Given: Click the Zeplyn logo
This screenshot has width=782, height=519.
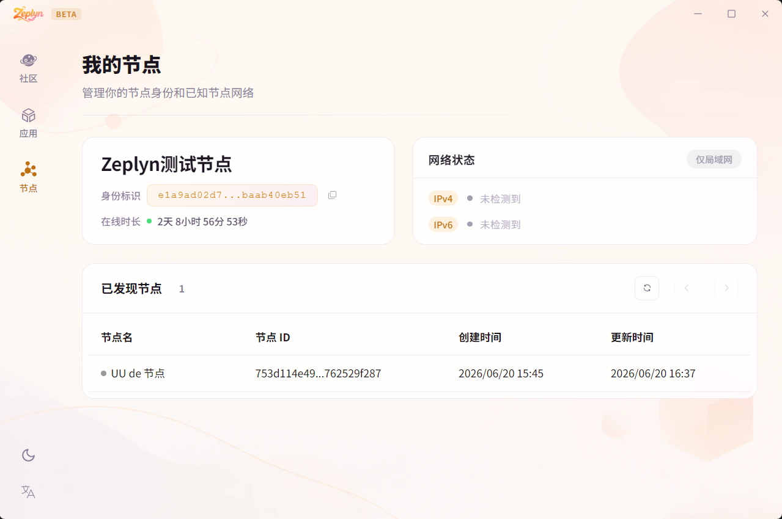Looking at the screenshot, I should tap(28, 14).
